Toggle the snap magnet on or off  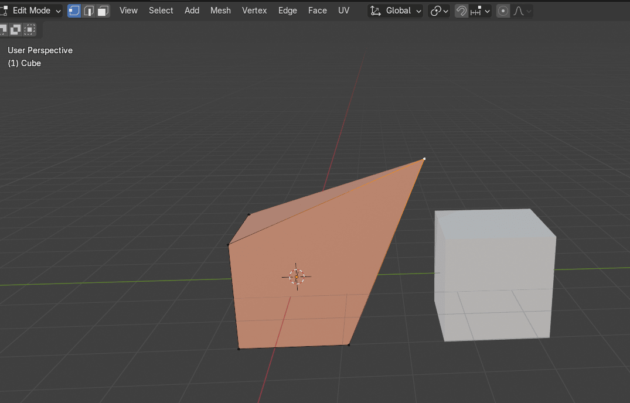pyautogui.click(x=461, y=11)
